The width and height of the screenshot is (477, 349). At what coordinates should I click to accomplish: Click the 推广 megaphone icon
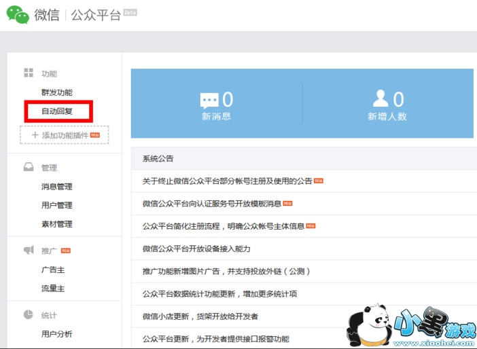[x=29, y=250]
